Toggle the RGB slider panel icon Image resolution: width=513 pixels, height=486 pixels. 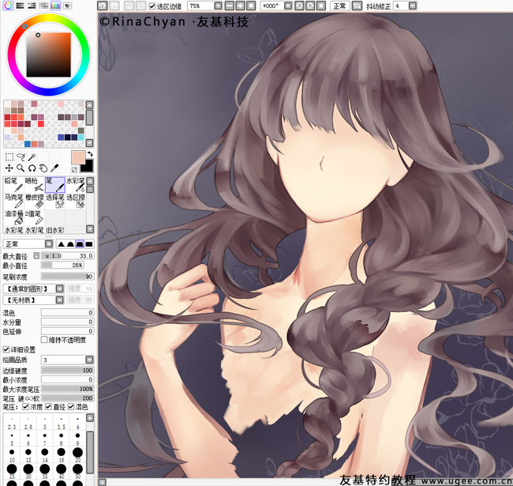[20, 6]
